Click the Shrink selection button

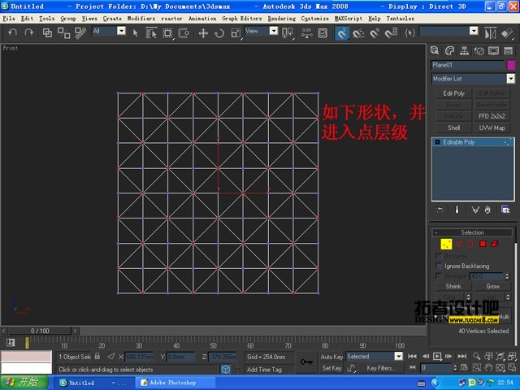tap(453, 286)
